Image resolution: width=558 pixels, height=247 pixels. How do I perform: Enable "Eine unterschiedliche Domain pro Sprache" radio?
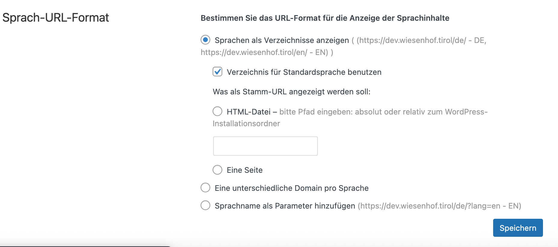pos(205,188)
